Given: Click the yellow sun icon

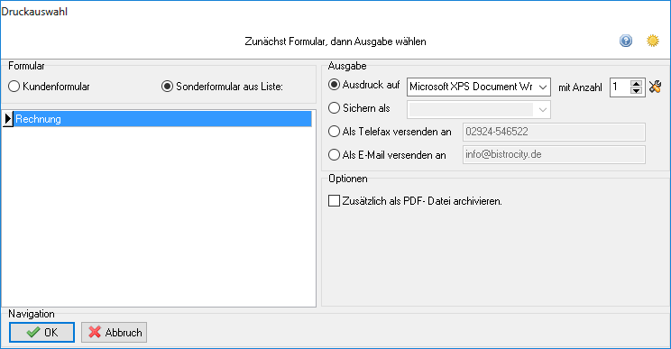Looking at the screenshot, I should pos(653,41).
